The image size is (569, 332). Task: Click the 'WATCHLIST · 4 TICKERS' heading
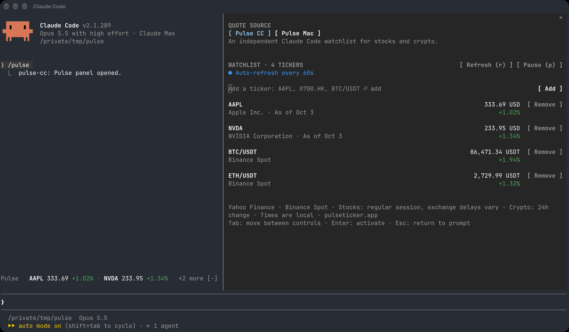pyautogui.click(x=266, y=65)
